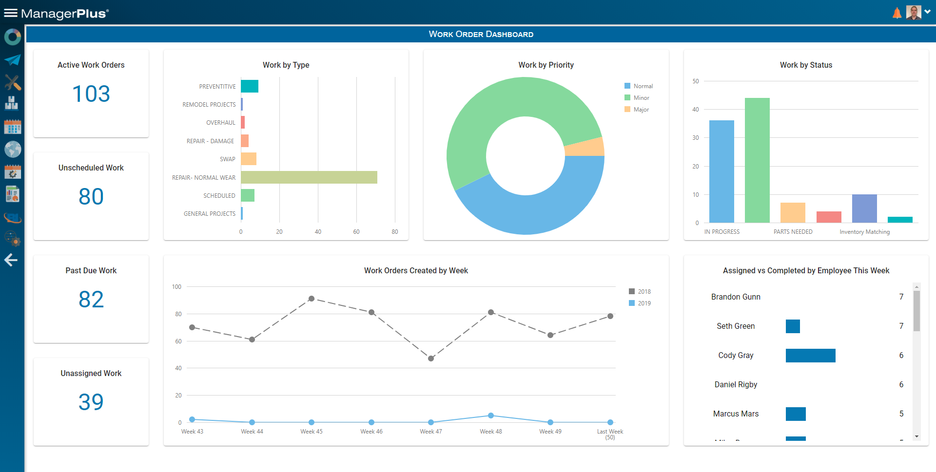Select the globe map icon
Screen dimensions: 936x472
point(12,150)
